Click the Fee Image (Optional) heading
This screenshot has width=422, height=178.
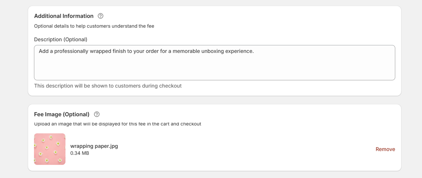pyautogui.click(x=62, y=114)
